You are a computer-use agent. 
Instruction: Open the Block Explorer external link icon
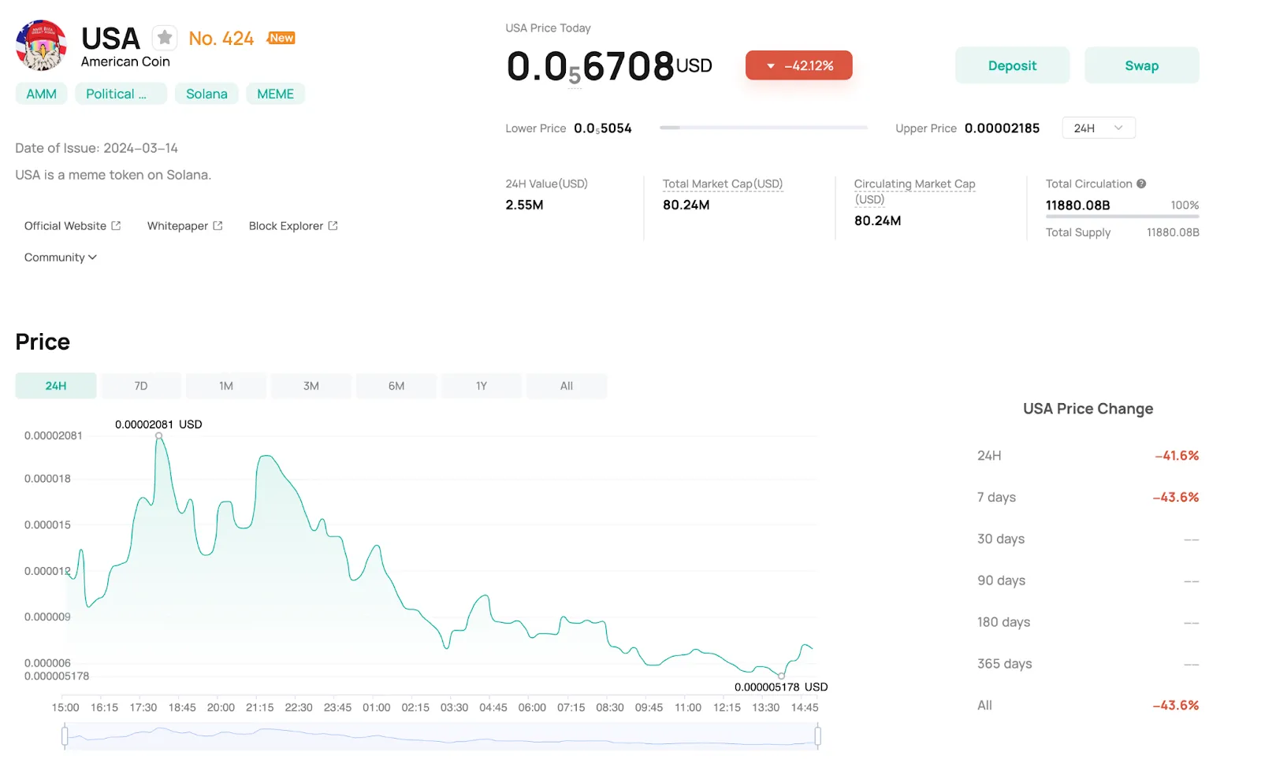pyautogui.click(x=333, y=226)
